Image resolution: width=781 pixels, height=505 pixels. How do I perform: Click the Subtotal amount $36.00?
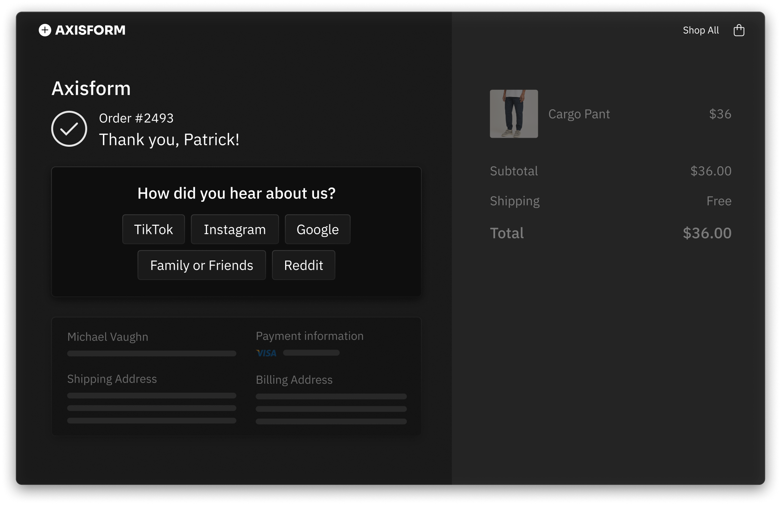tap(711, 171)
